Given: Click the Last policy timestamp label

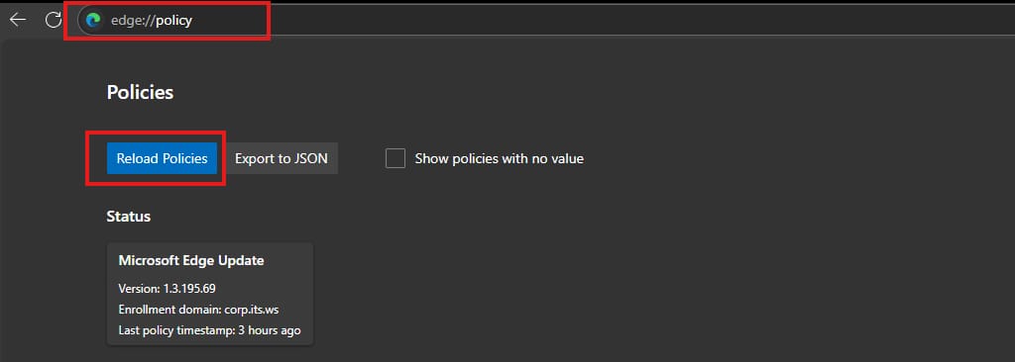Looking at the screenshot, I should [x=176, y=331].
